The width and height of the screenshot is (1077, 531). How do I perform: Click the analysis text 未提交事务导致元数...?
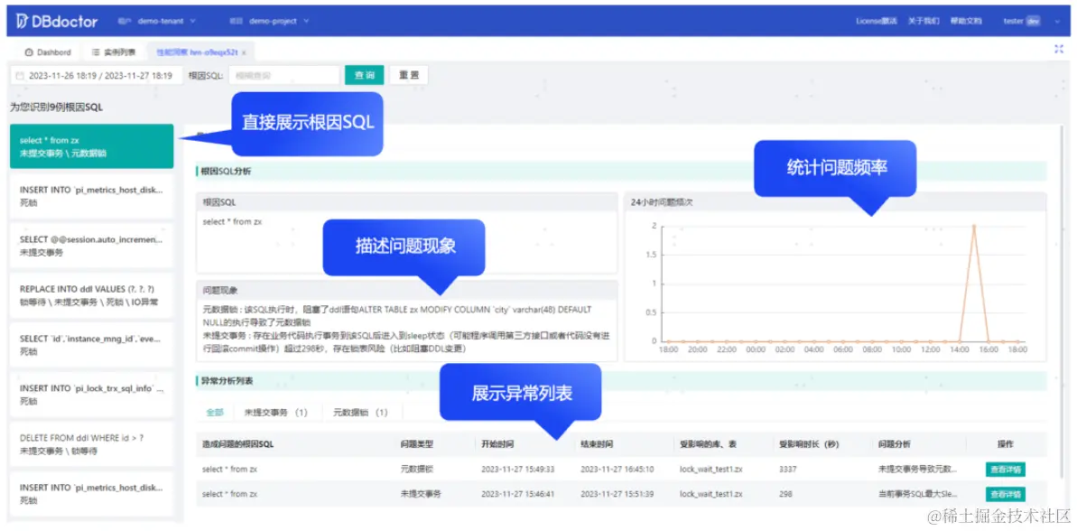(x=917, y=470)
